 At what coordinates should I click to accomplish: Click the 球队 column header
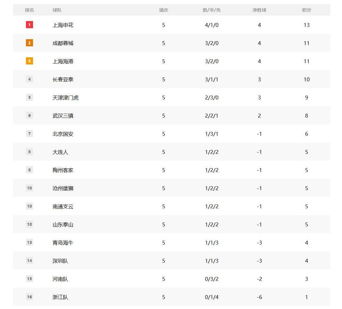57,10
